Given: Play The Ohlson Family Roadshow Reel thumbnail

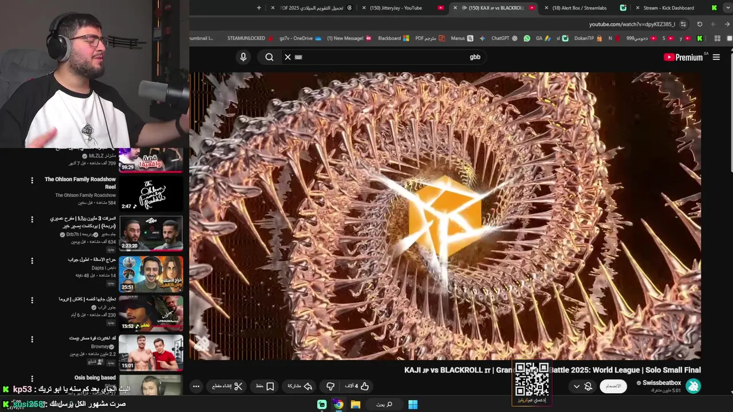Looking at the screenshot, I should point(151,193).
